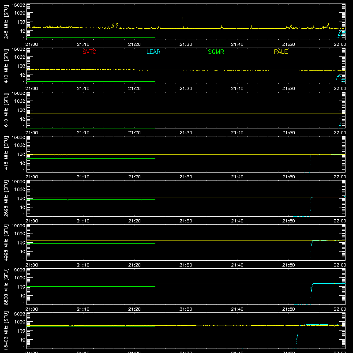Click yellow PALE trace in 610 MHz plot

click(x=186, y=113)
